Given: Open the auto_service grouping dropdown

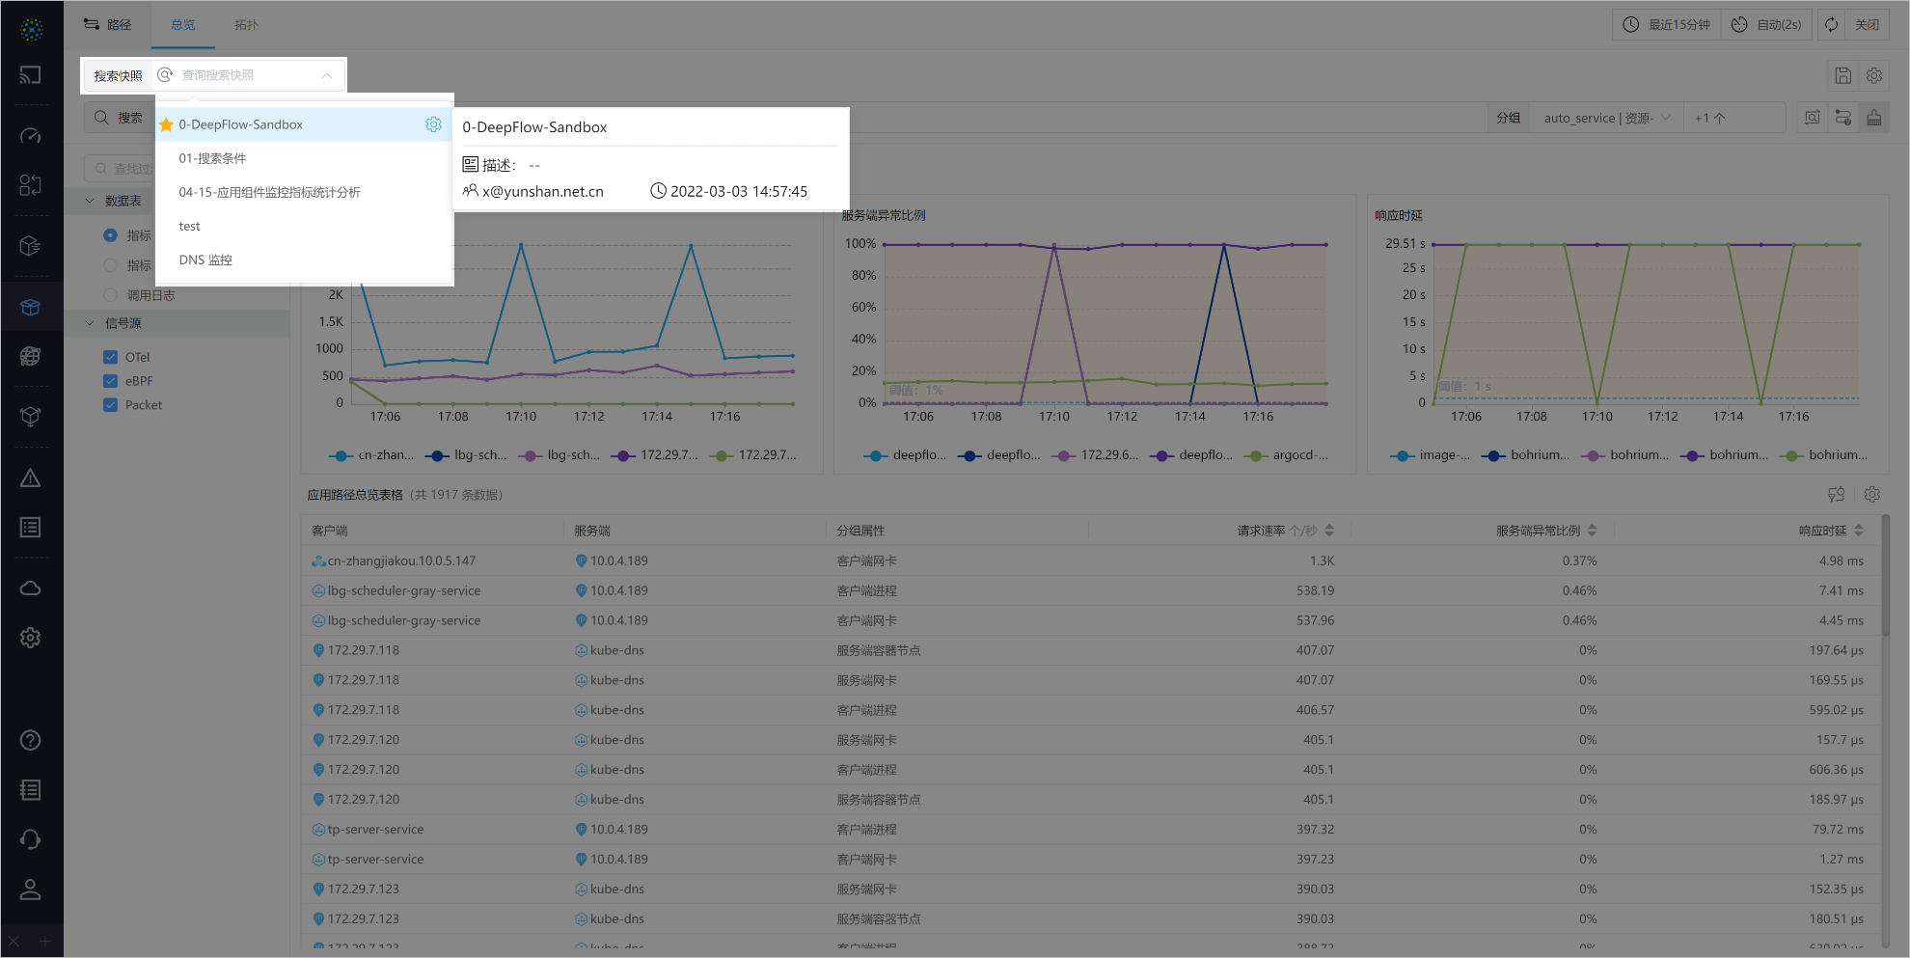Looking at the screenshot, I should [x=1606, y=118].
